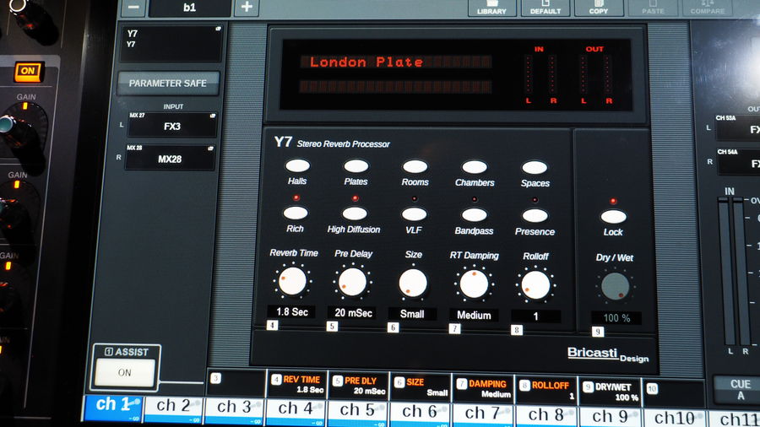Select the Halls reverb type button
Viewport: 760px width, 427px height.
(x=297, y=167)
